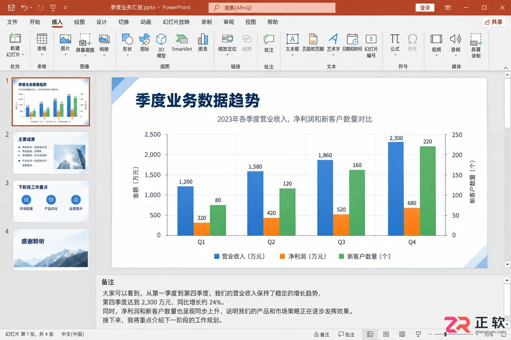Select slide 2 thumbnail 主要成果
This screenshot has width=511, height=340.
click(x=51, y=152)
